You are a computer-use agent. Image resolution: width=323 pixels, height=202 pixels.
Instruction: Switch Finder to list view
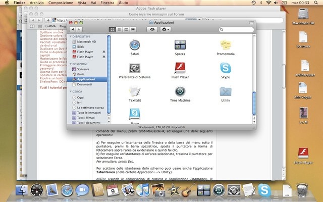[119, 29]
